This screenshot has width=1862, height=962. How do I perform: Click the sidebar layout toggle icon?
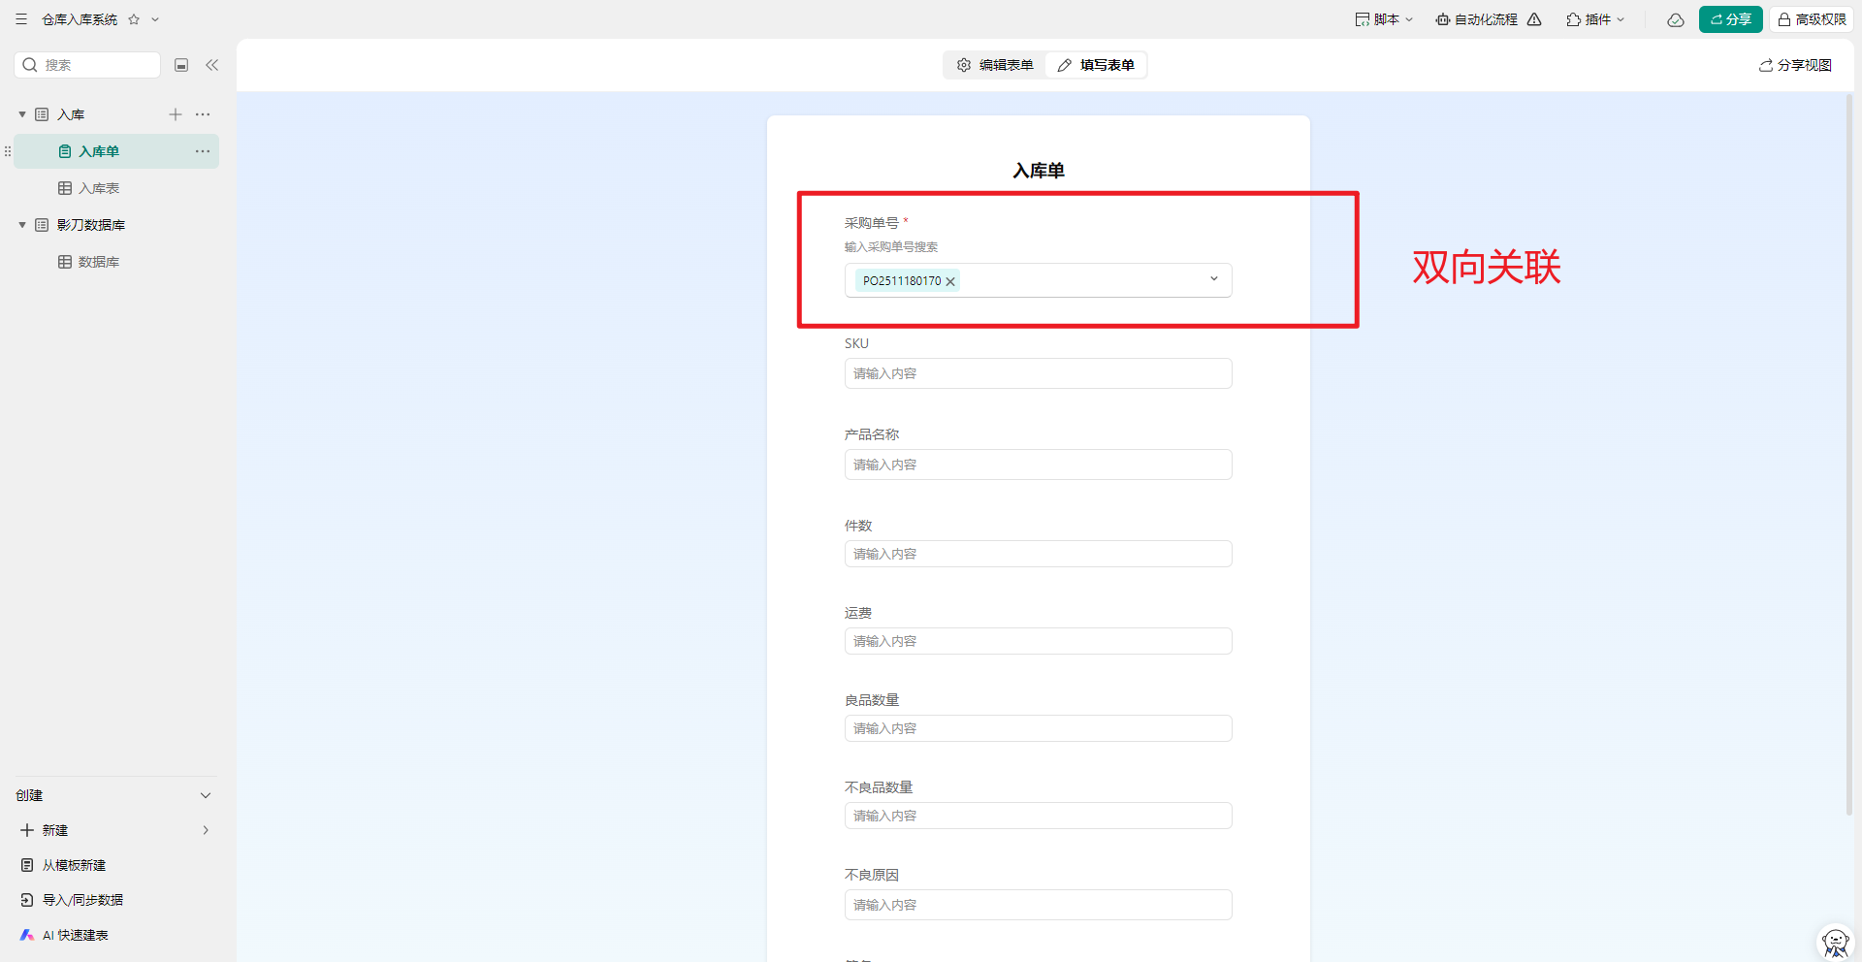[x=181, y=65]
